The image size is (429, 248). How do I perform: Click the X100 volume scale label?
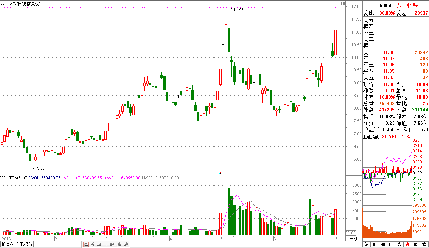click(x=351, y=233)
